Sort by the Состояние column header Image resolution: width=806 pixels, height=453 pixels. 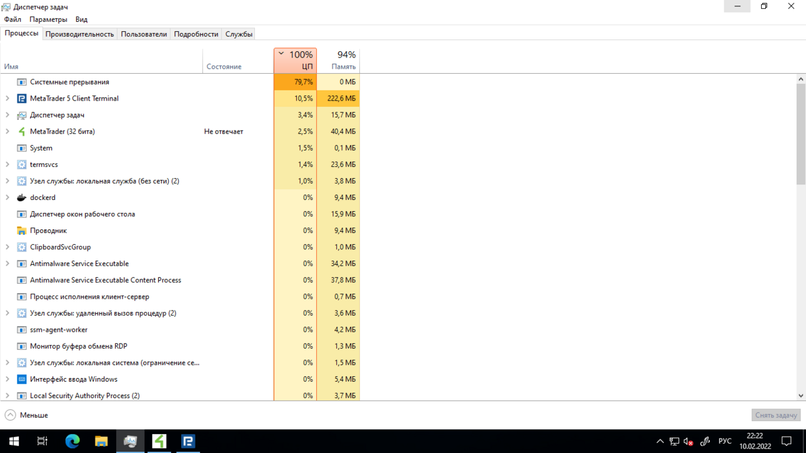[238, 60]
